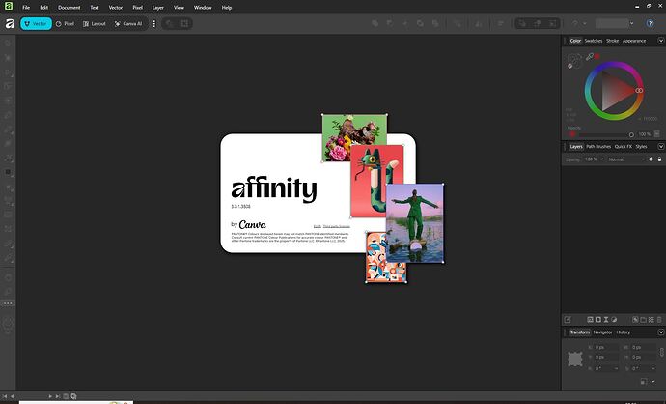Open the Normal blend mode dropdown
Screen dimensions: 666x404
click(x=626, y=159)
